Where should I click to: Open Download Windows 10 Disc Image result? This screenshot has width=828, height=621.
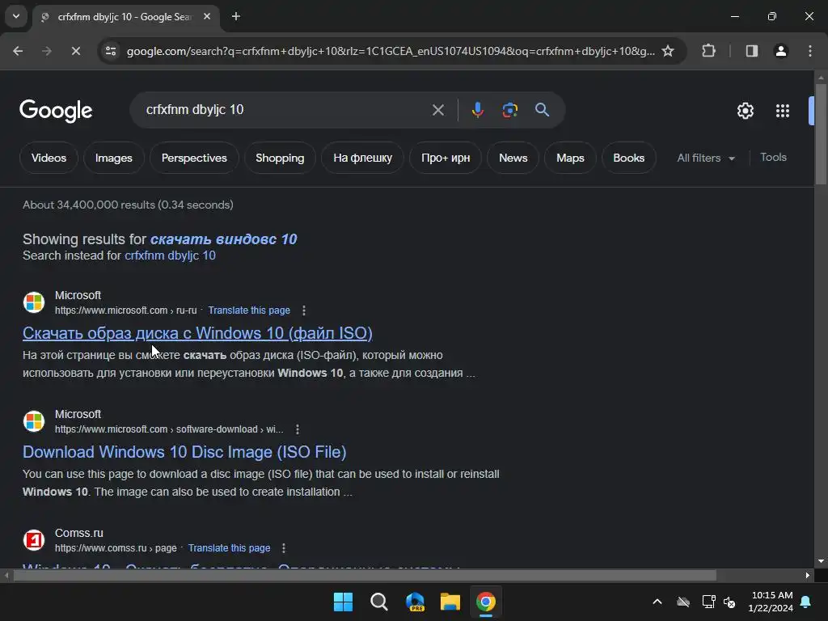184,452
